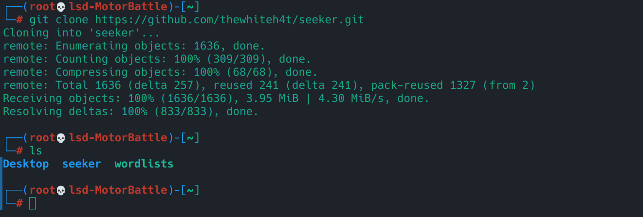Click the "Cloning into 'seeker'..." line
Viewport: 643px width, 217px height.
pos(81,33)
